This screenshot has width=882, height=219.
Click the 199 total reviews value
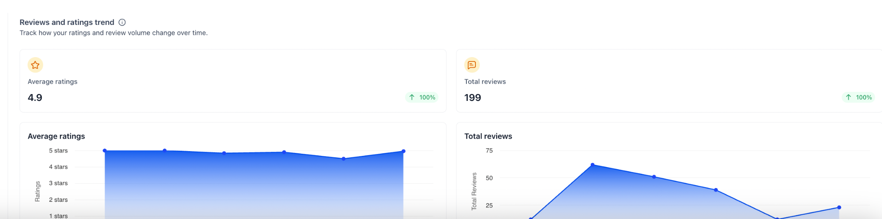point(472,97)
